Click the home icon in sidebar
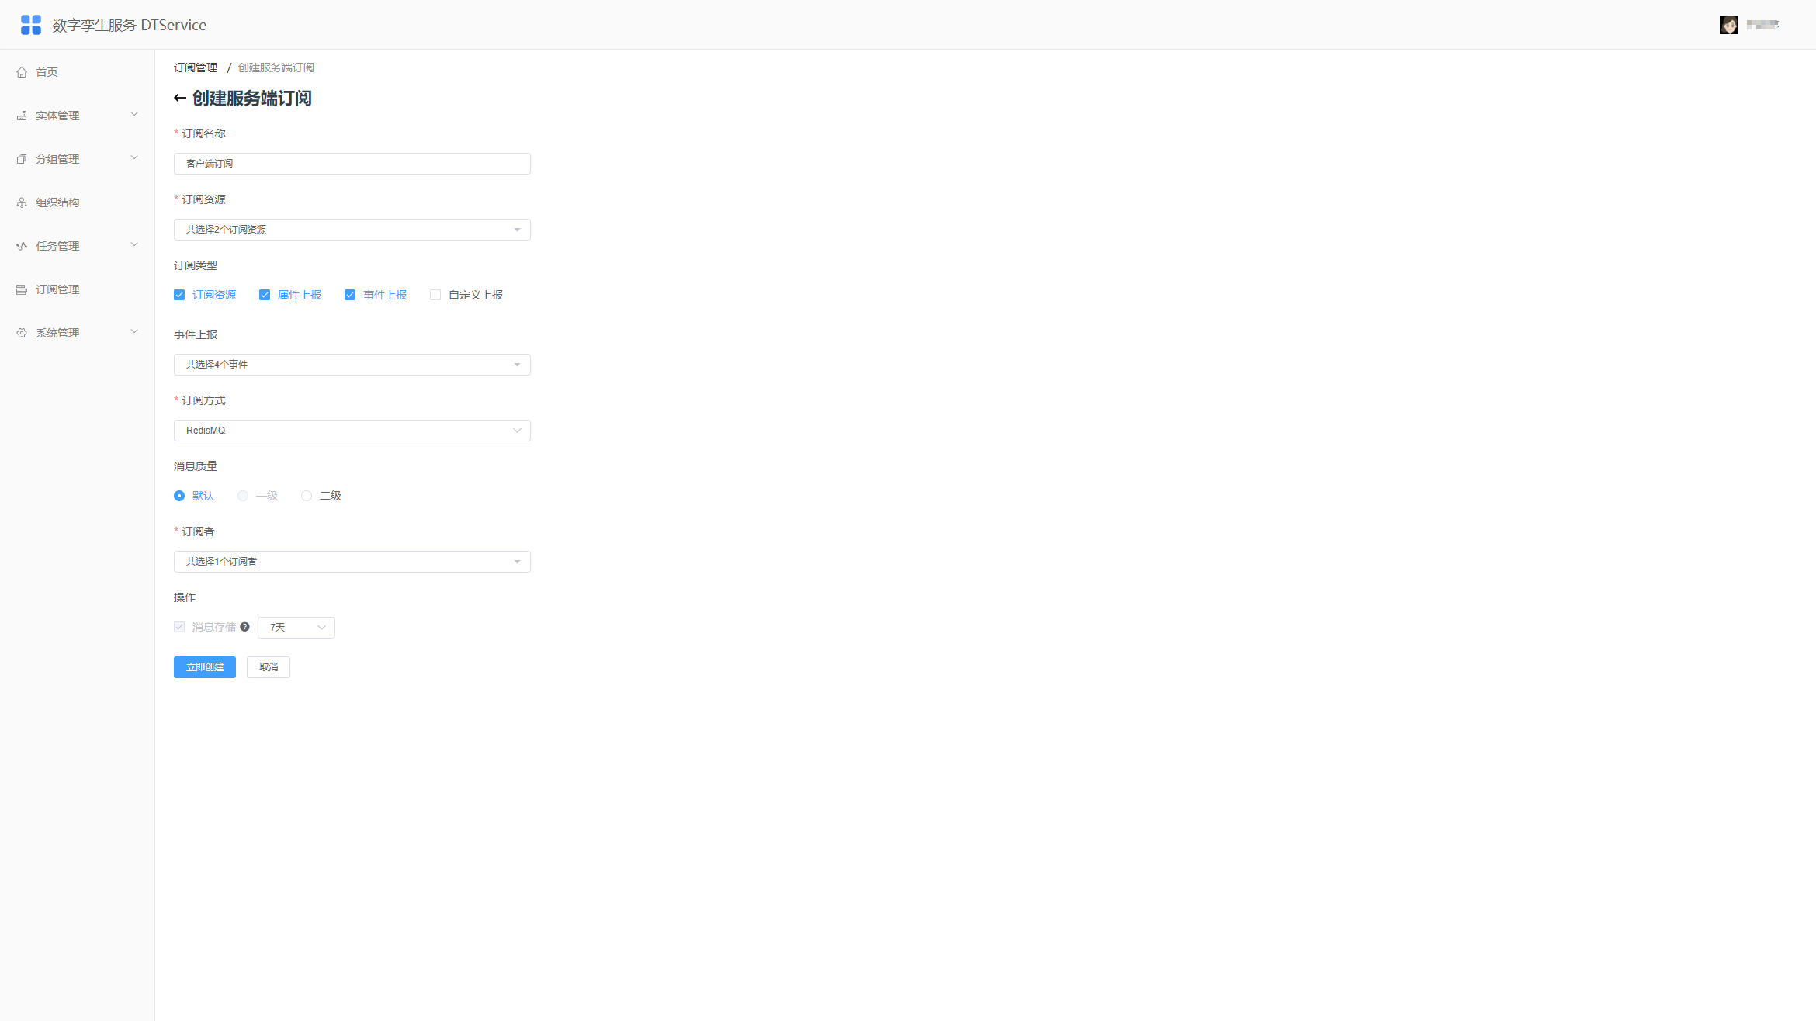This screenshot has width=1816, height=1021. click(x=22, y=72)
